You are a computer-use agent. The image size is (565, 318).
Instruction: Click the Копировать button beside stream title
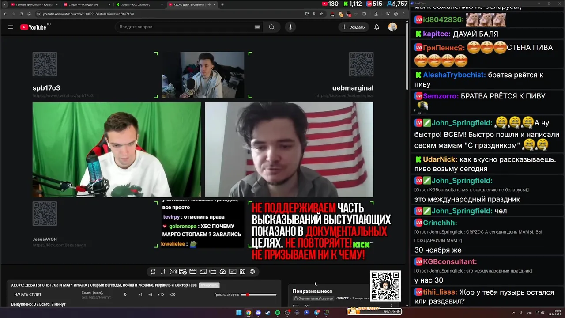[209, 285]
